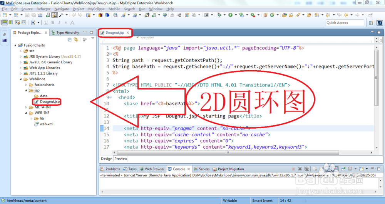Click the globe web browser toolbar icon
Screen dimensions: 385x204
click(x=165, y=15)
